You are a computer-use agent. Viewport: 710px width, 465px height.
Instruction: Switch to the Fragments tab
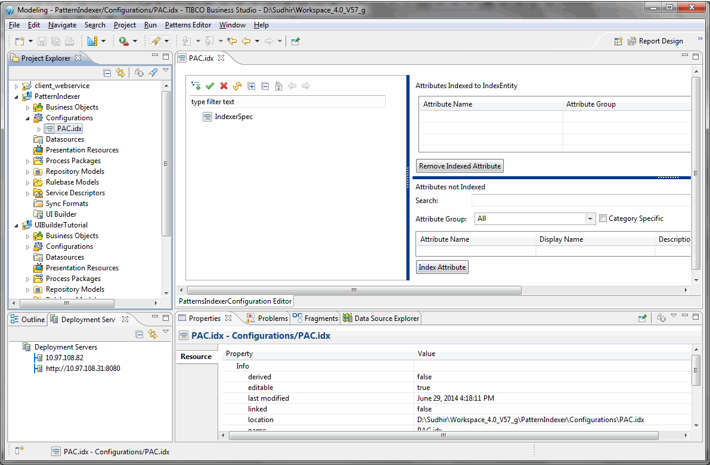pyautogui.click(x=315, y=319)
